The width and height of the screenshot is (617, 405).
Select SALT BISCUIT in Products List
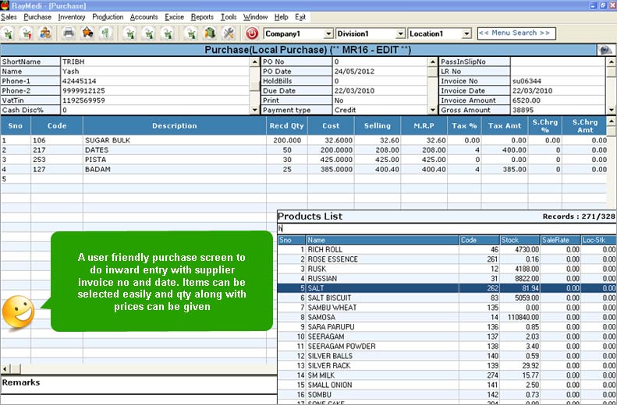coord(447,298)
